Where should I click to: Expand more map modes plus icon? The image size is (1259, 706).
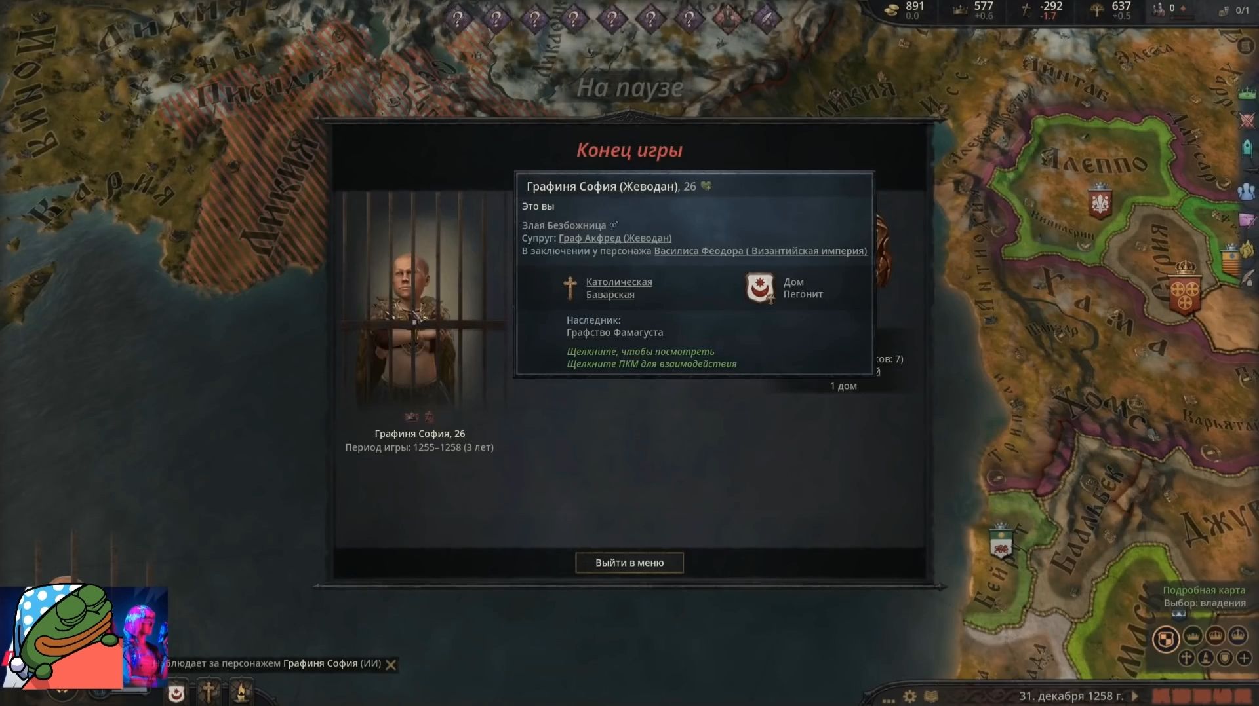[1244, 658]
